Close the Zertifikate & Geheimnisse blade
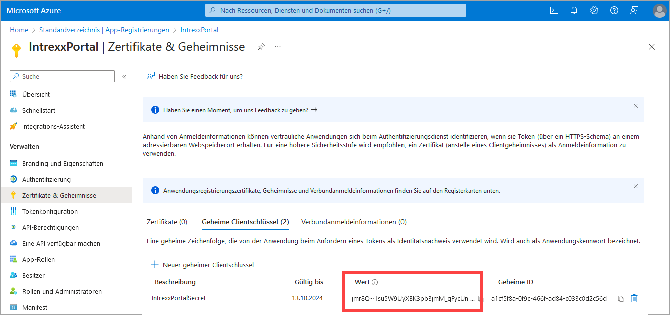Viewport: 670px width, 315px height. [652, 47]
